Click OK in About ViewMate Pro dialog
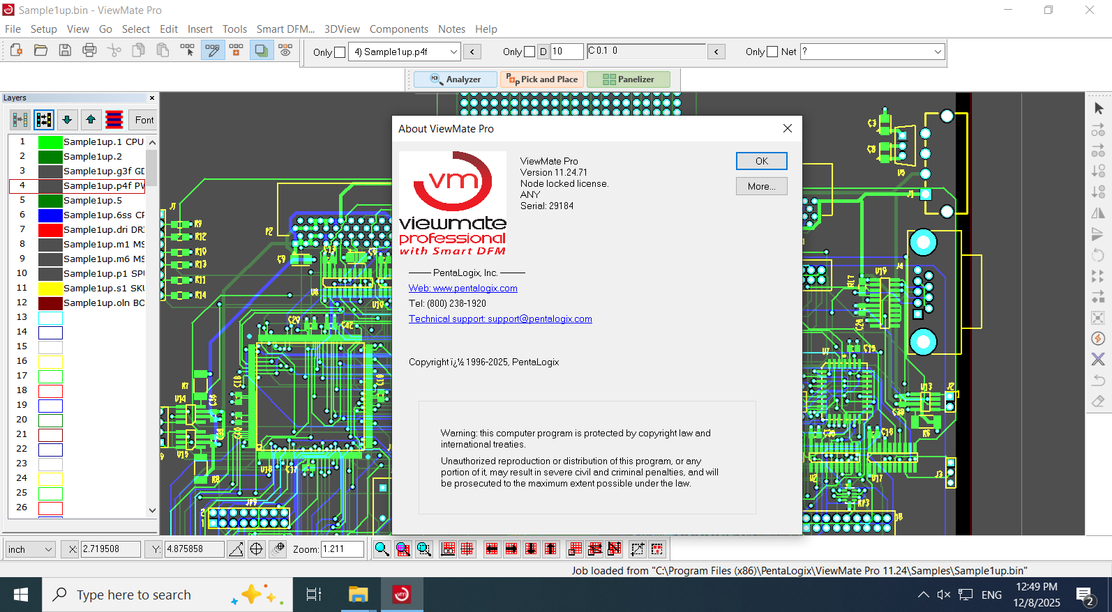The image size is (1112, 612). (762, 161)
